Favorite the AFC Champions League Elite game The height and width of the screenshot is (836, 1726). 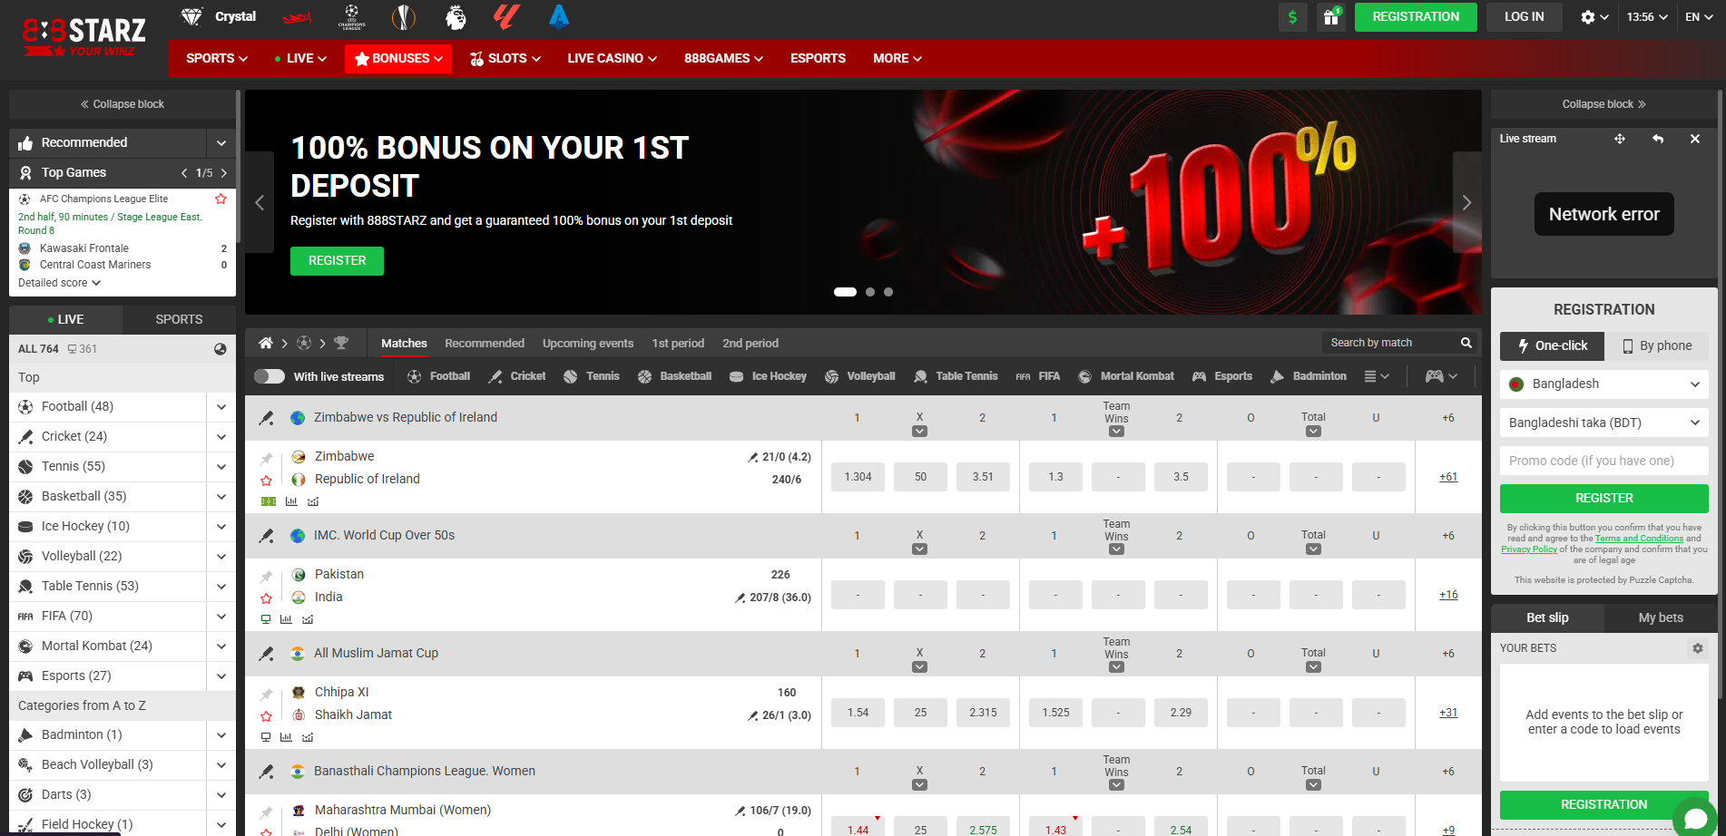coord(221,199)
